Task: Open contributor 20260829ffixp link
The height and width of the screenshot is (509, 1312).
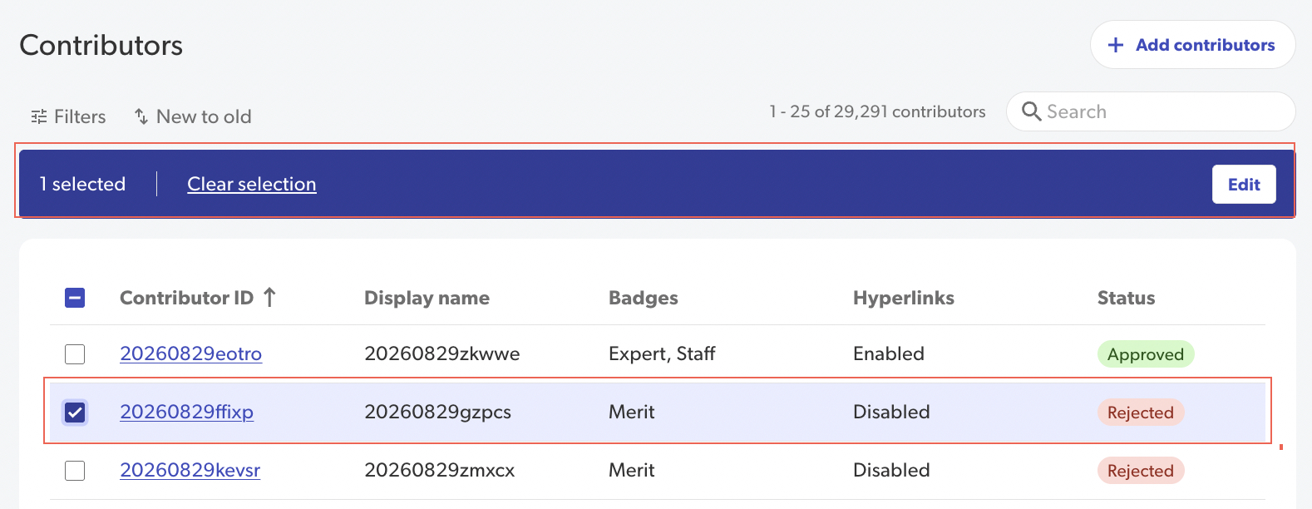Action: point(186,412)
